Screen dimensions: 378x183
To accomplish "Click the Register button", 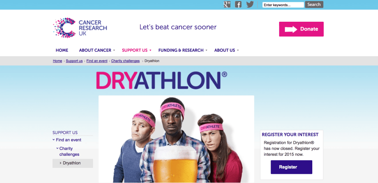I will tap(292, 167).
